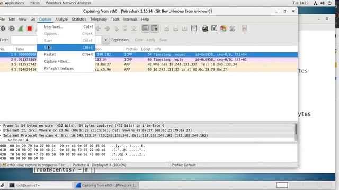Open the capture interfaces list toolbar icon
This screenshot has height=190, width=339.
coord(3,28)
